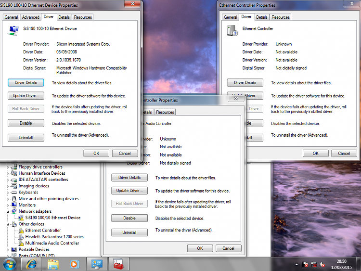Click Update Driver in the Audio Controller dialog

pos(129,191)
